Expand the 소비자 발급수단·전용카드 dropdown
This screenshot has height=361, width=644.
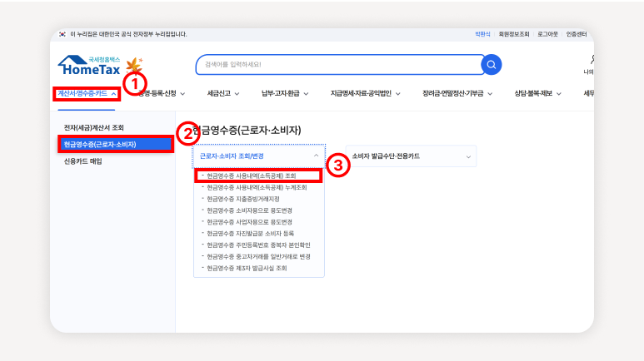tap(411, 156)
